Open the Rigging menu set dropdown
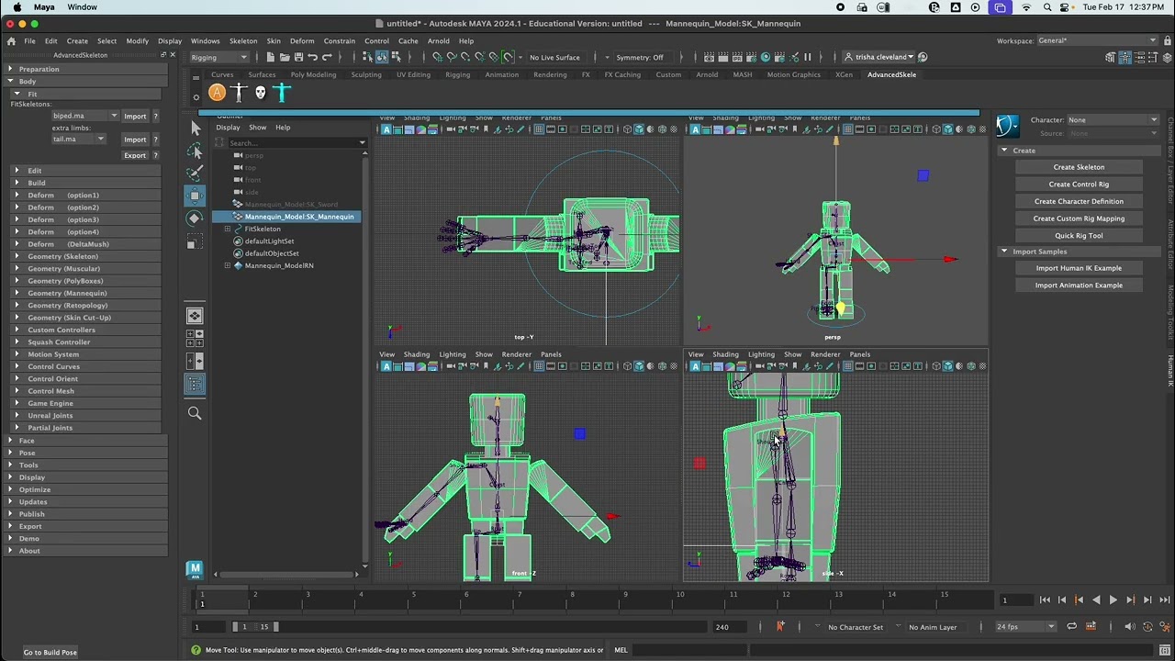Viewport: 1175px width, 661px height. pyautogui.click(x=218, y=57)
